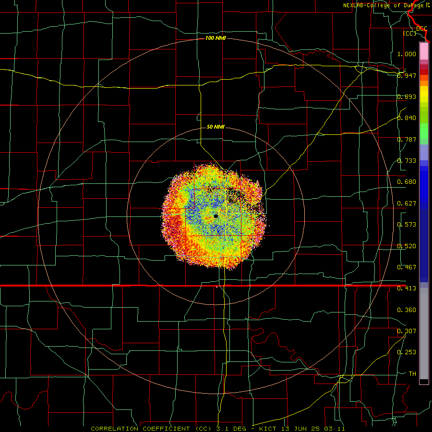Viewport: 432px width, 432px height.
Task: Click the 0.413 legend value
Action: 407,288
